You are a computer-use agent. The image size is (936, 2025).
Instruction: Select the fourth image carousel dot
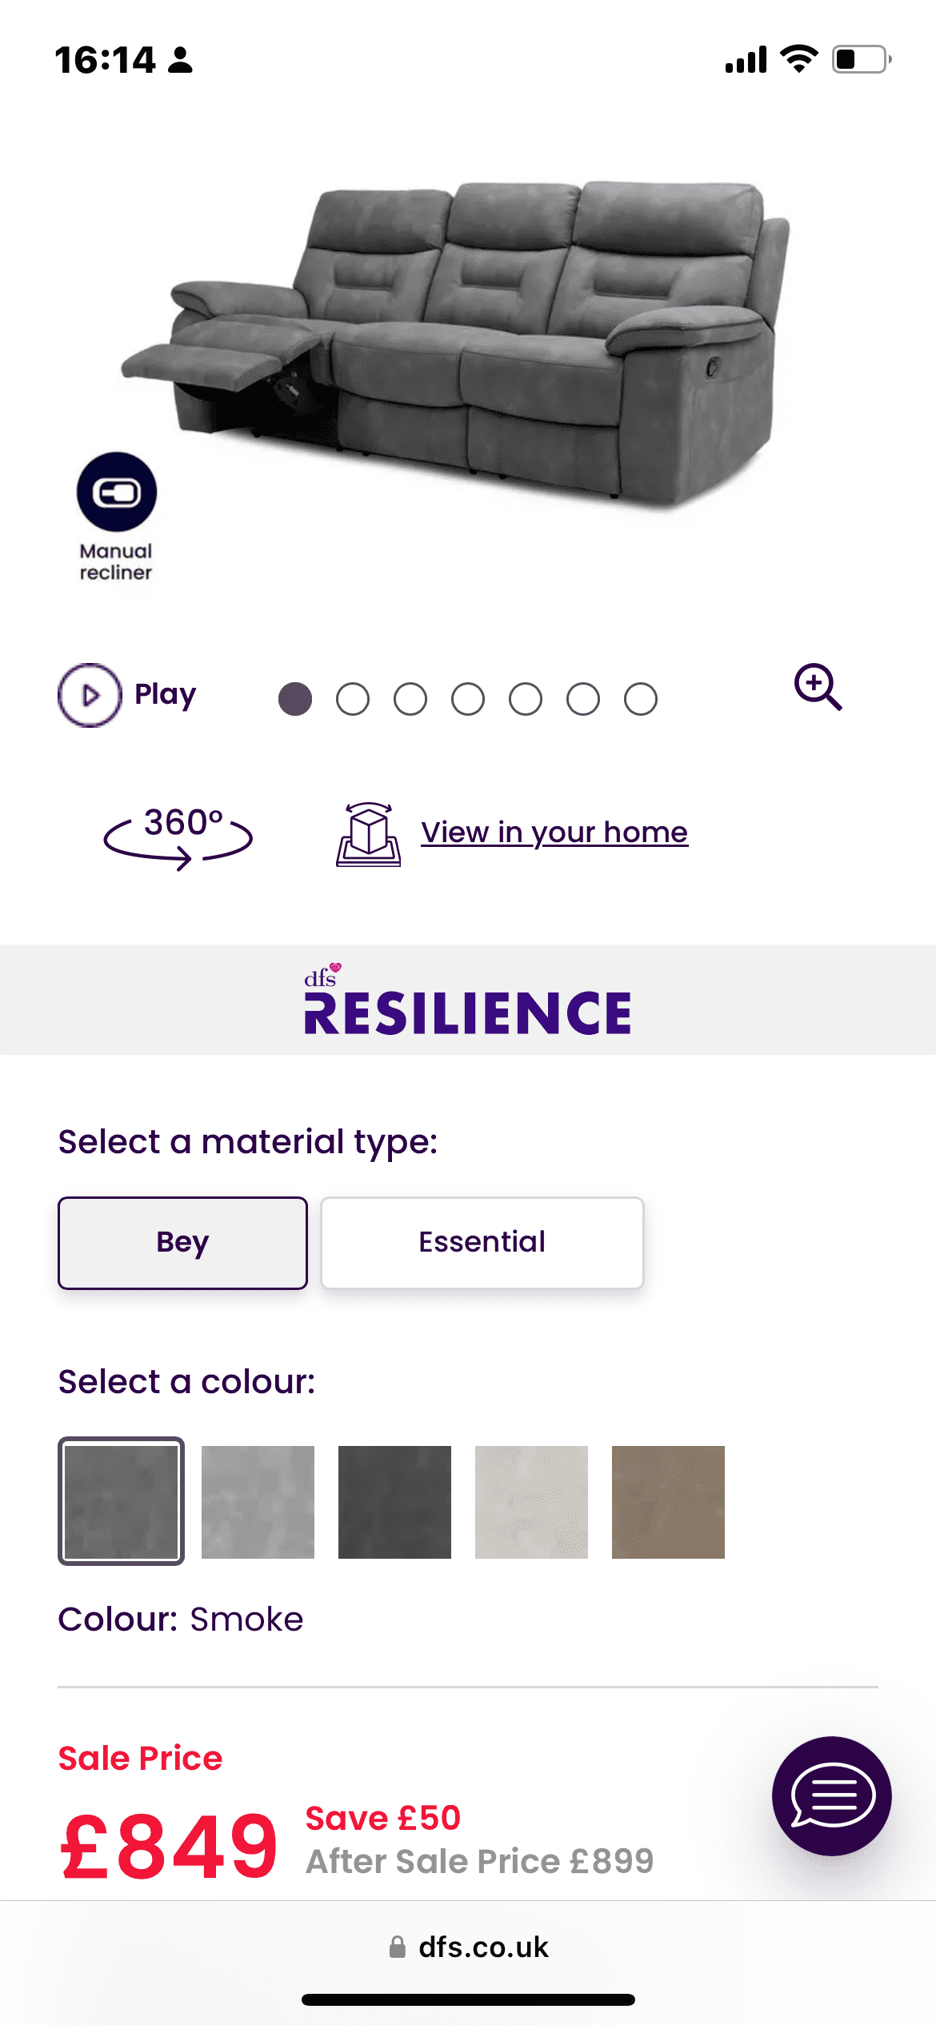pyautogui.click(x=468, y=699)
